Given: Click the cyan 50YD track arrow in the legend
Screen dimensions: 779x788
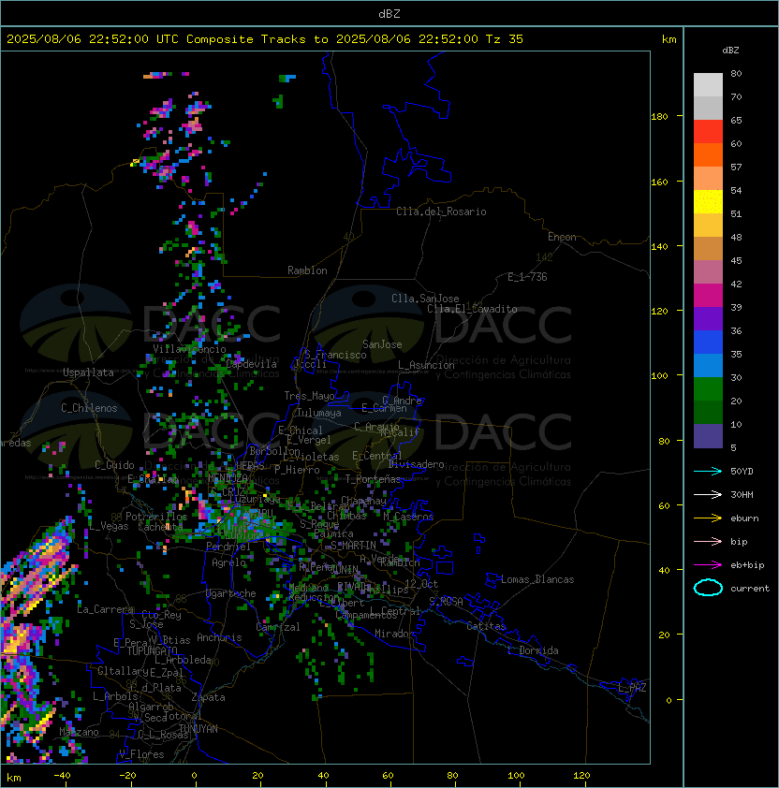Looking at the screenshot, I should (708, 472).
